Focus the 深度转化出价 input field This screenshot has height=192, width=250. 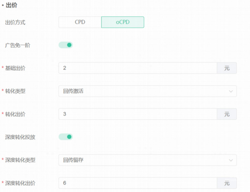pos(138,183)
